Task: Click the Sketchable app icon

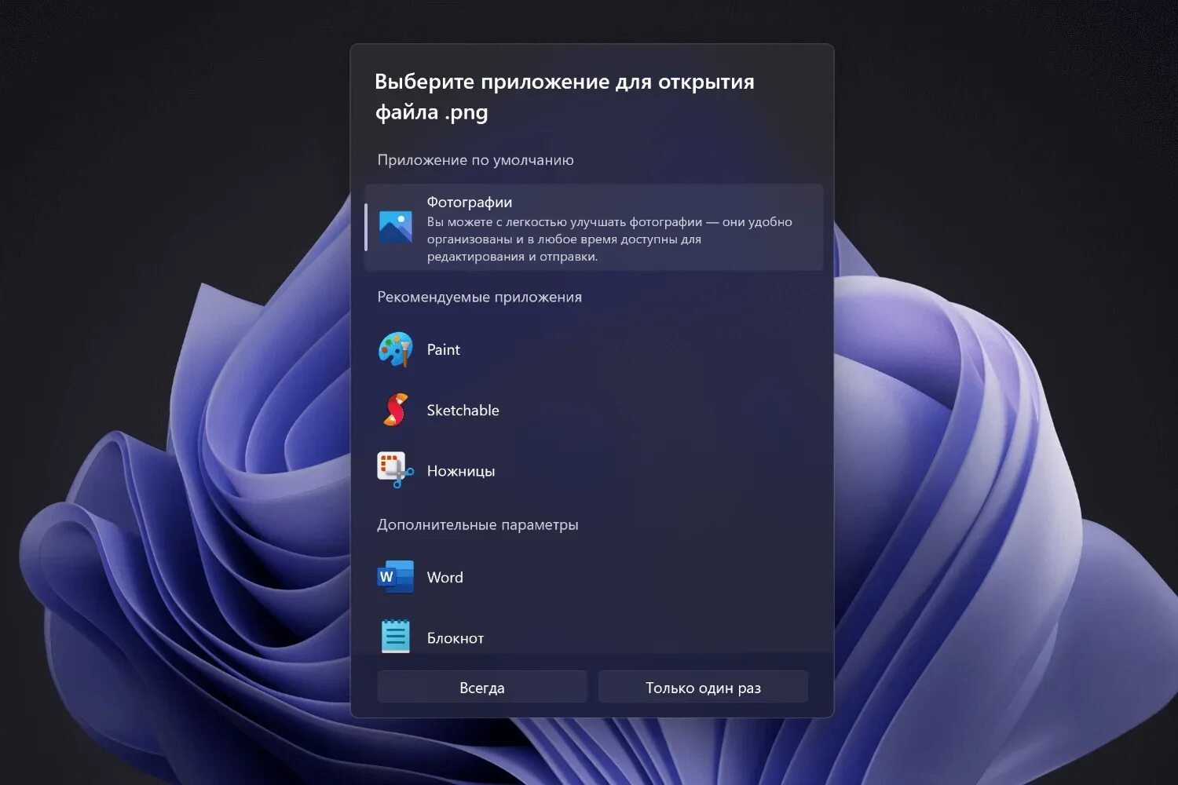Action: (395, 410)
